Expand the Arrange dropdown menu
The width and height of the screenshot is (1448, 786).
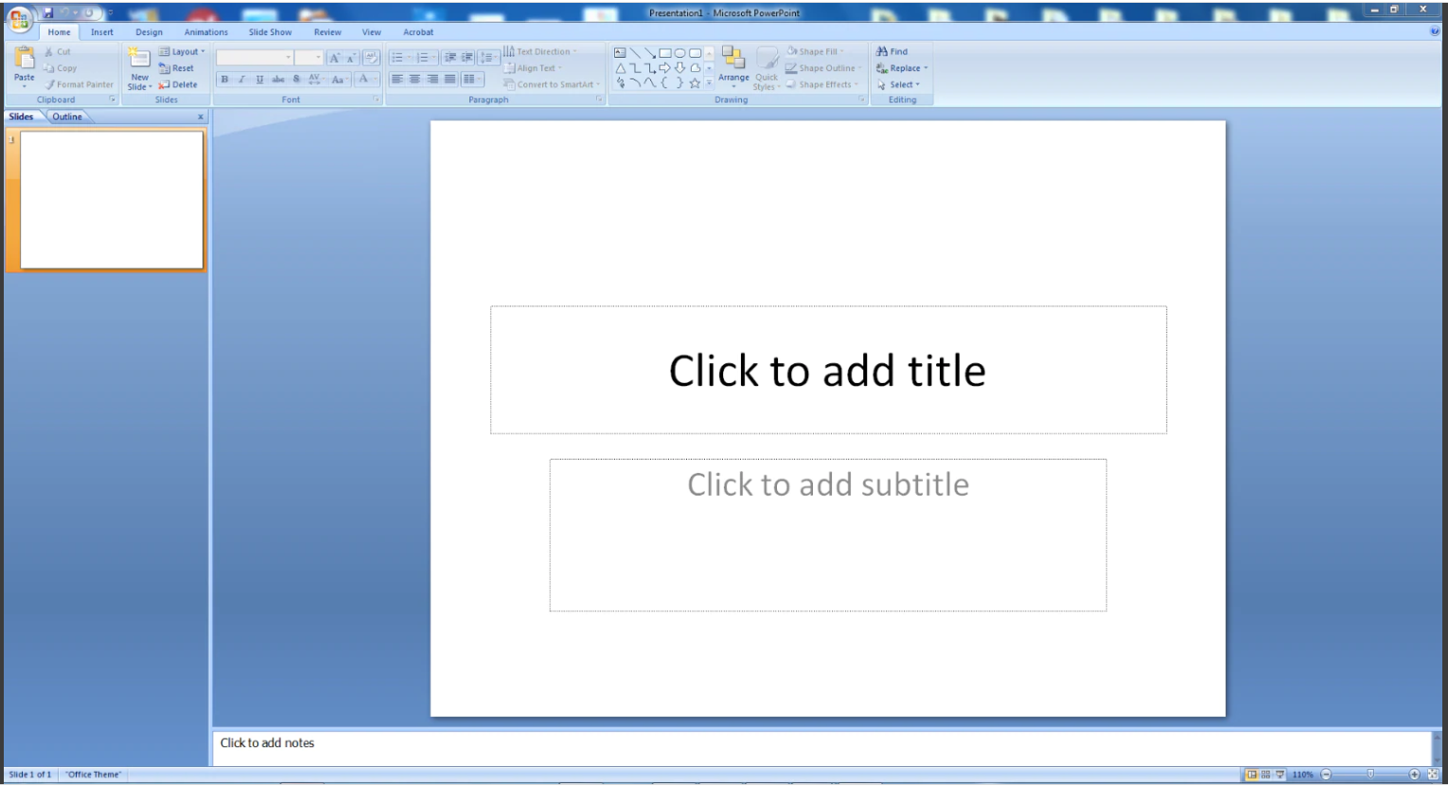click(x=733, y=66)
